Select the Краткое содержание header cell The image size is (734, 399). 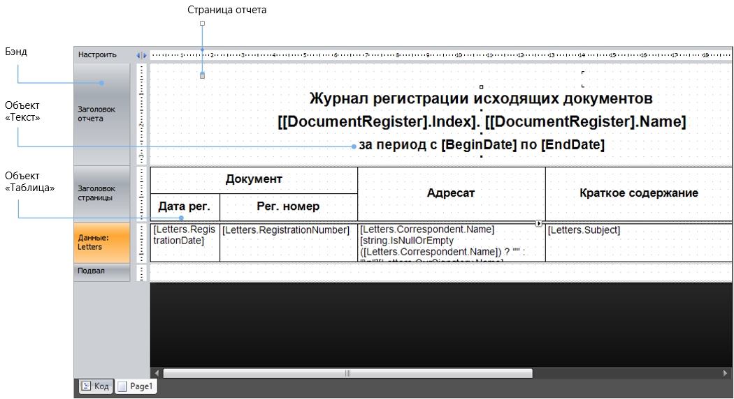[x=638, y=193]
